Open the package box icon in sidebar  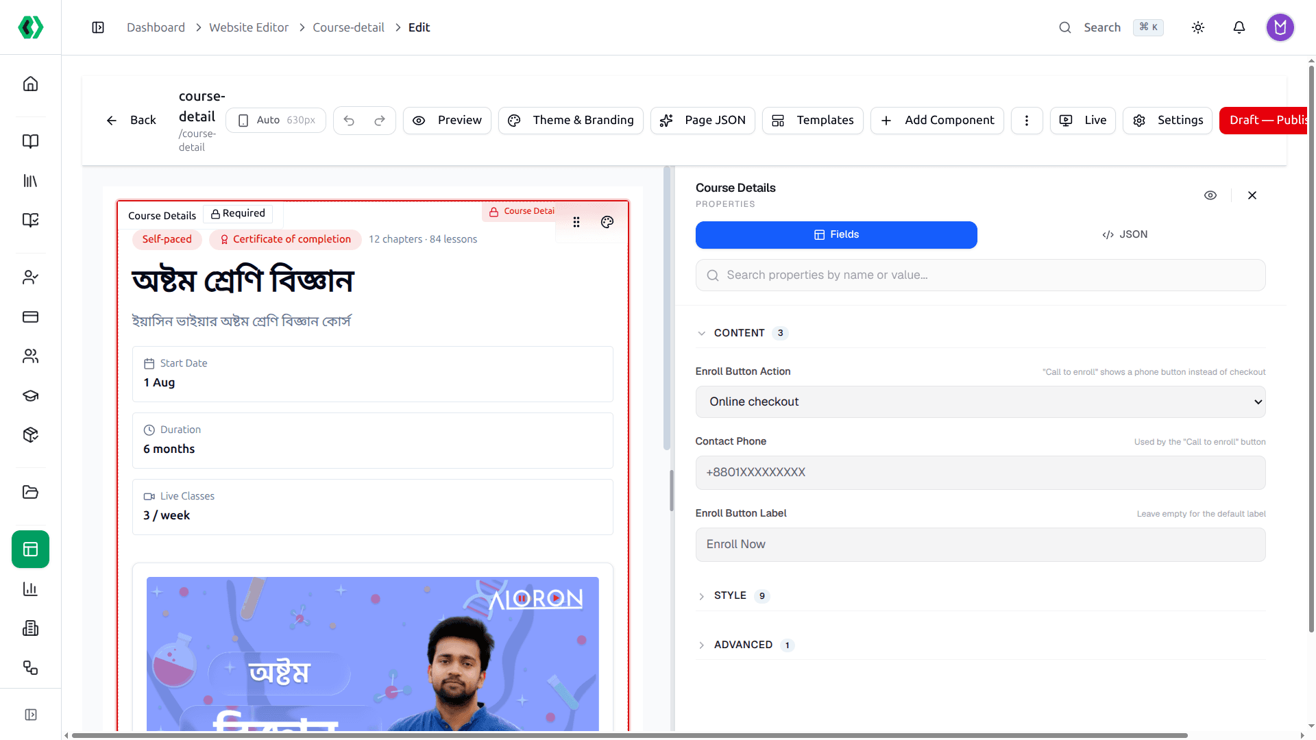[x=30, y=435]
